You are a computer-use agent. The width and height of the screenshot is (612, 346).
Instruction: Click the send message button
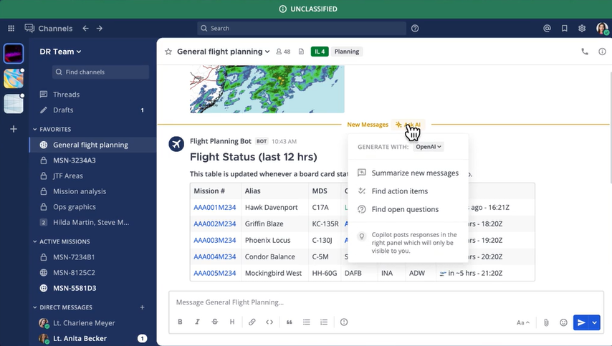(x=580, y=322)
